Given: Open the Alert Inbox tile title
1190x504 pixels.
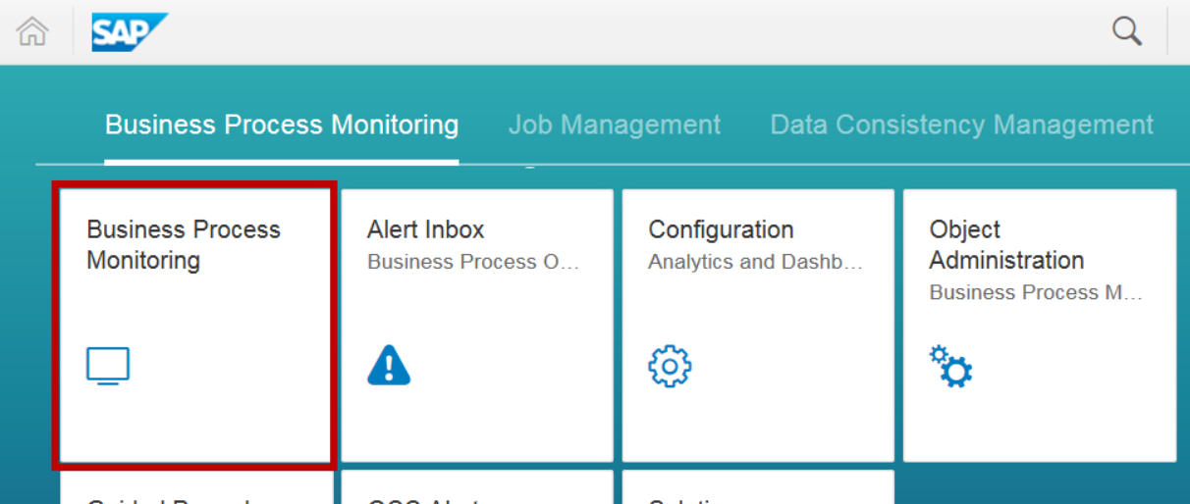Looking at the screenshot, I should (425, 229).
